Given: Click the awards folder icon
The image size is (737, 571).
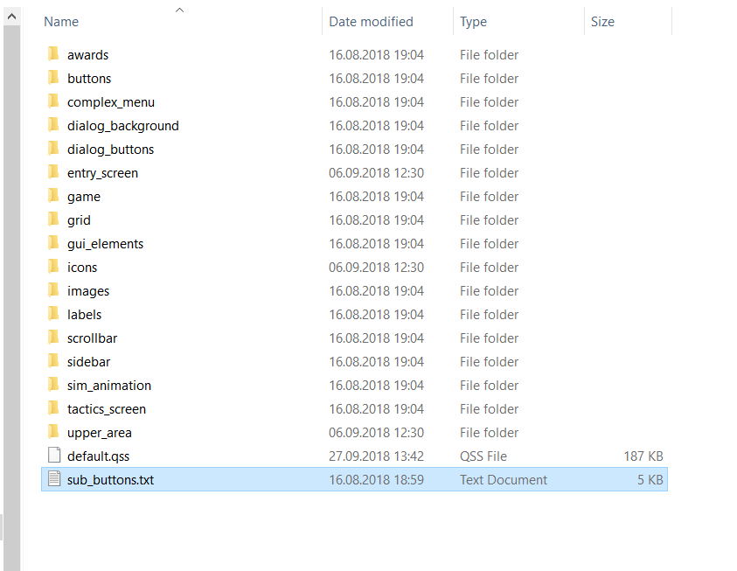Looking at the screenshot, I should (53, 54).
